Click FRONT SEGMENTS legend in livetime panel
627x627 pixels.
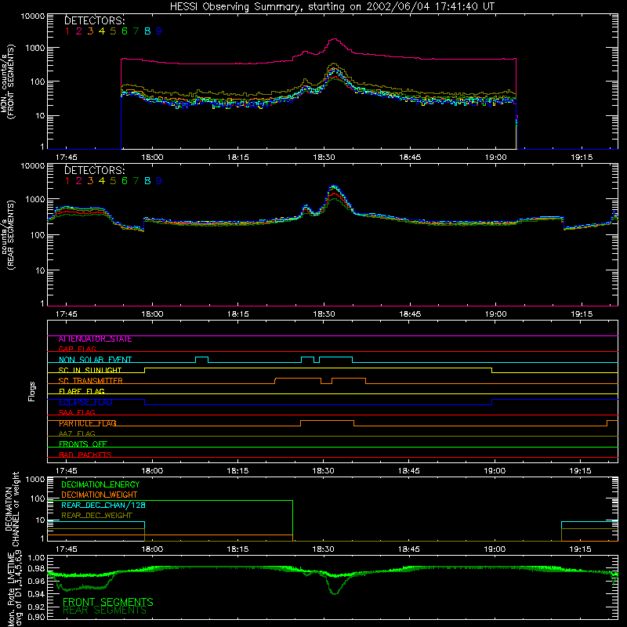point(108,602)
